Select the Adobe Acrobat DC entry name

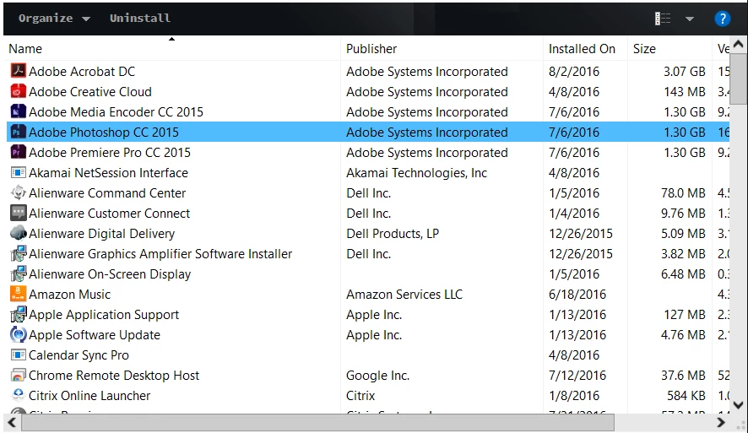82,72
